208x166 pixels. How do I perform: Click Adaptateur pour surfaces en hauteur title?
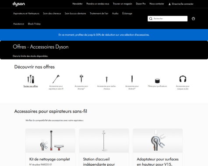coord(158,162)
